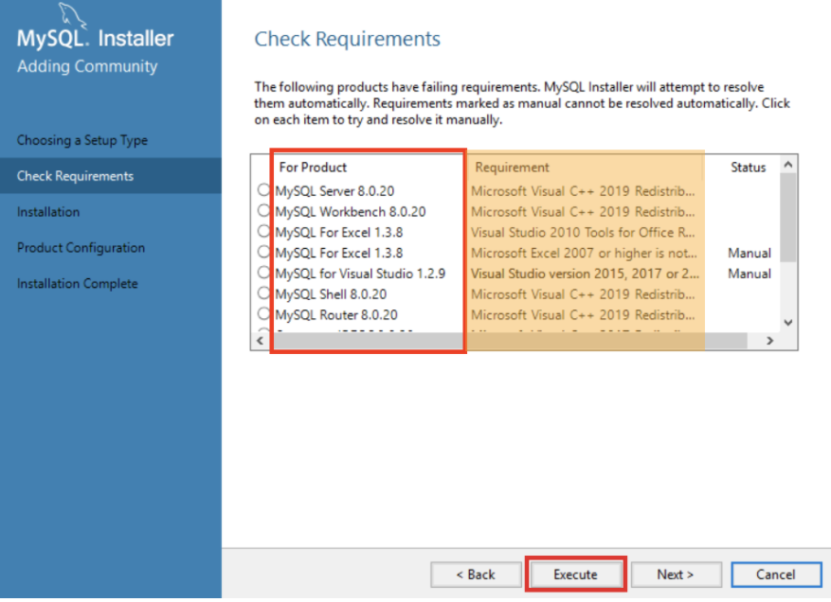This screenshot has width=831, height=602.
Task: Click the Execute button
Action: point(575,575)
